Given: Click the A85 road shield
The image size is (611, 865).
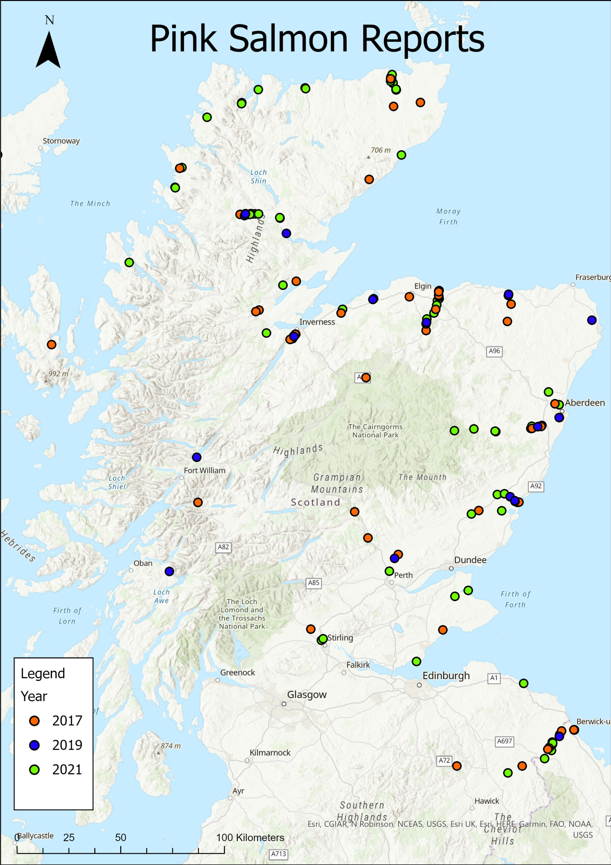Looking at the screenshot, I should [314, 583].
